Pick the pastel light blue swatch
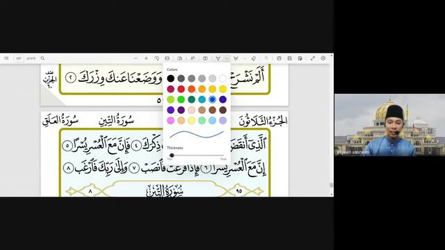Screen dimensions: 445x250 pyautogui.click(x=212, y=120)
